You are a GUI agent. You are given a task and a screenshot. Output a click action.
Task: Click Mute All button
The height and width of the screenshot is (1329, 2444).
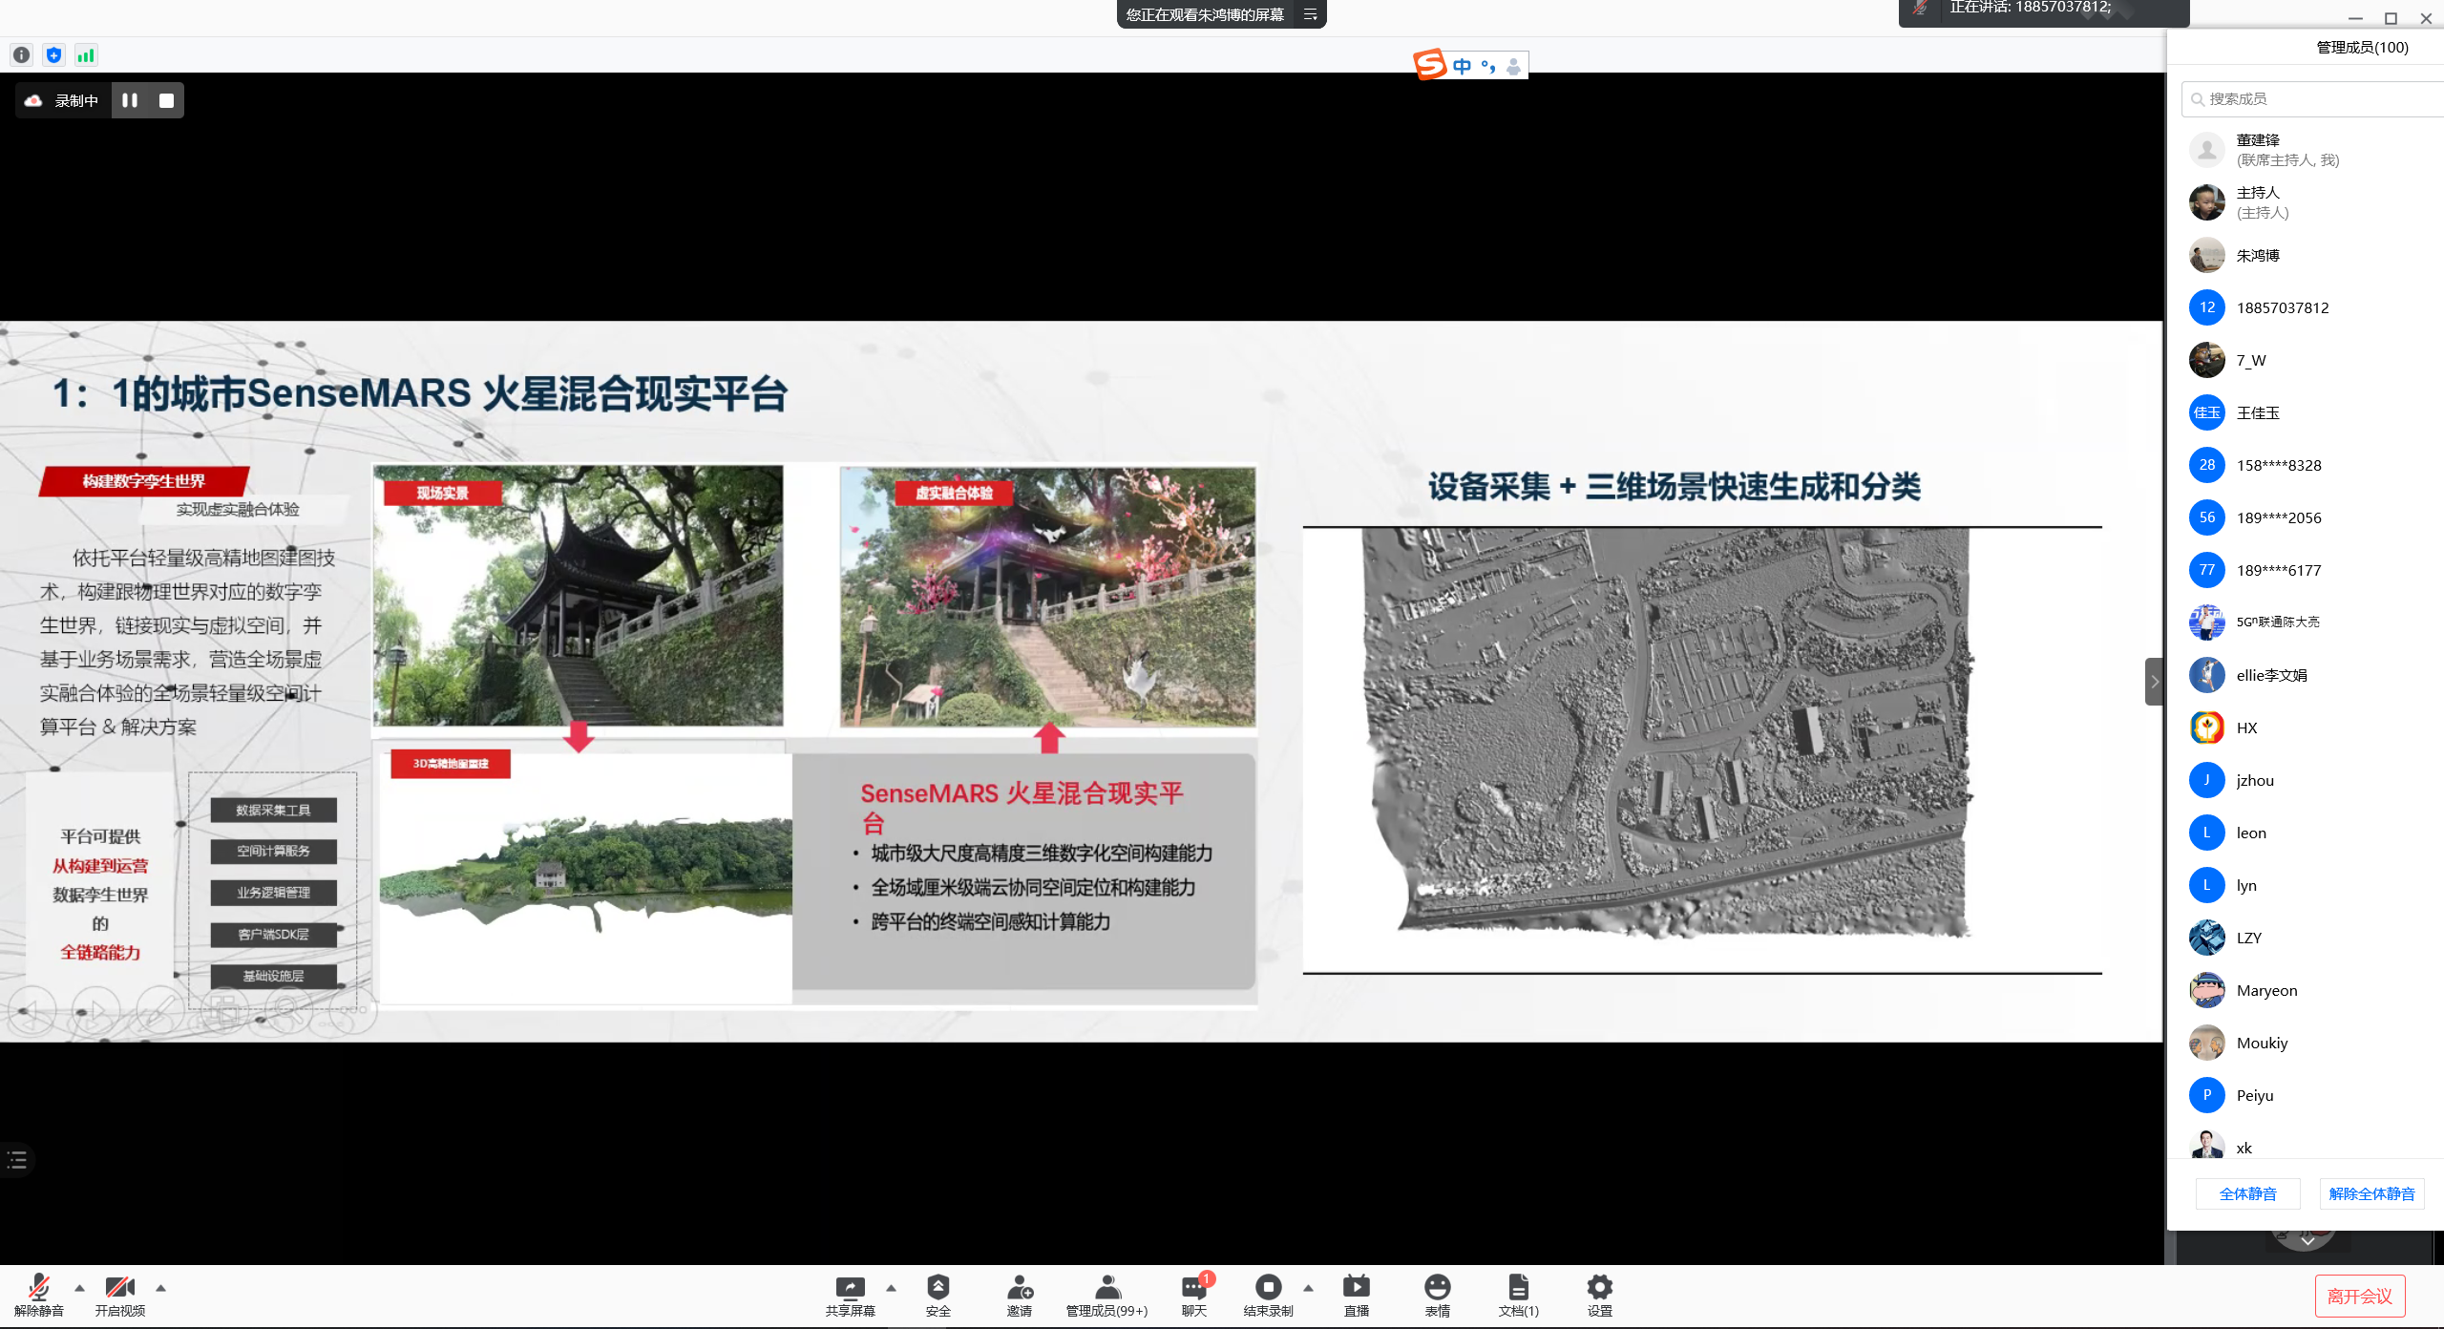click(2247, 1193)
